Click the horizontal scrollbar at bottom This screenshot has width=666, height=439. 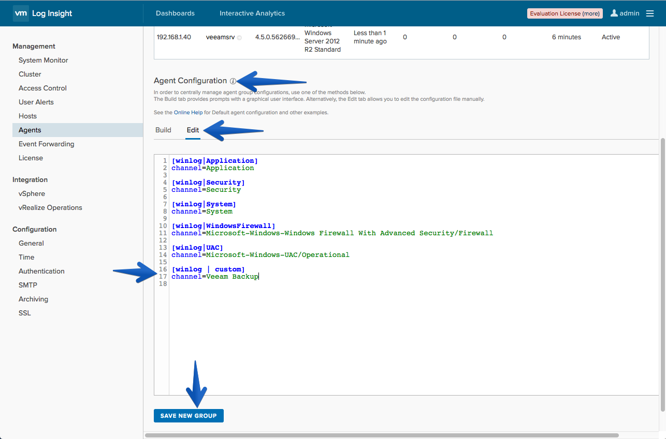pos(382,435)
